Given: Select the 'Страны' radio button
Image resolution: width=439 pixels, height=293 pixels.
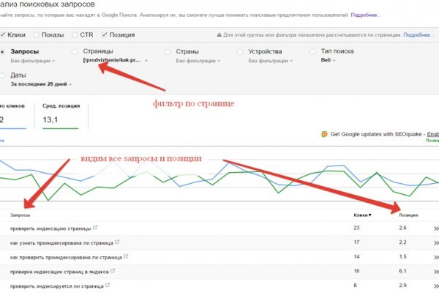Looking at the screenshot, I should 169,52.
